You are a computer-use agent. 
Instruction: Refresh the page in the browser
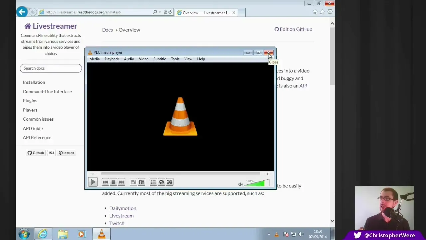click(x=170, y=12)
